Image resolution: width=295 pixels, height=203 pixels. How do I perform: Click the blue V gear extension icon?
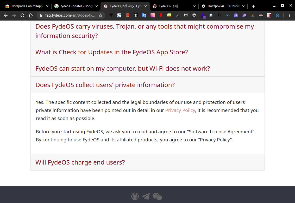278,15
